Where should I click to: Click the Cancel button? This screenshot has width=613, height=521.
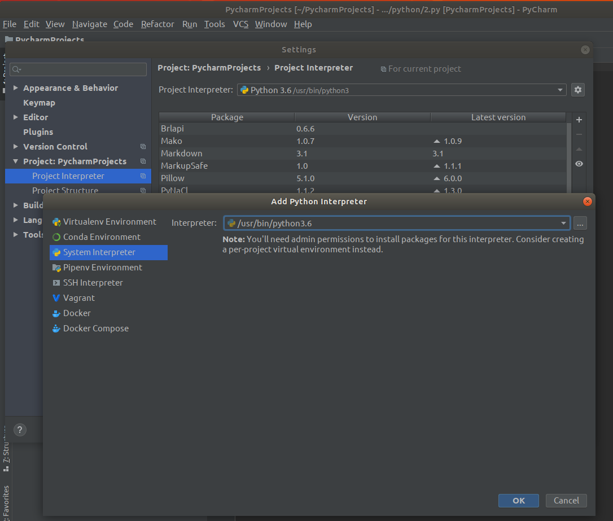coord(566,501)
